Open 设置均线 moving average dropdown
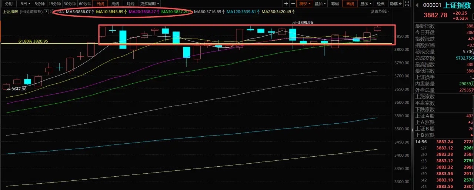This screenshot has height=190, width=474. [x=380, y=11]
